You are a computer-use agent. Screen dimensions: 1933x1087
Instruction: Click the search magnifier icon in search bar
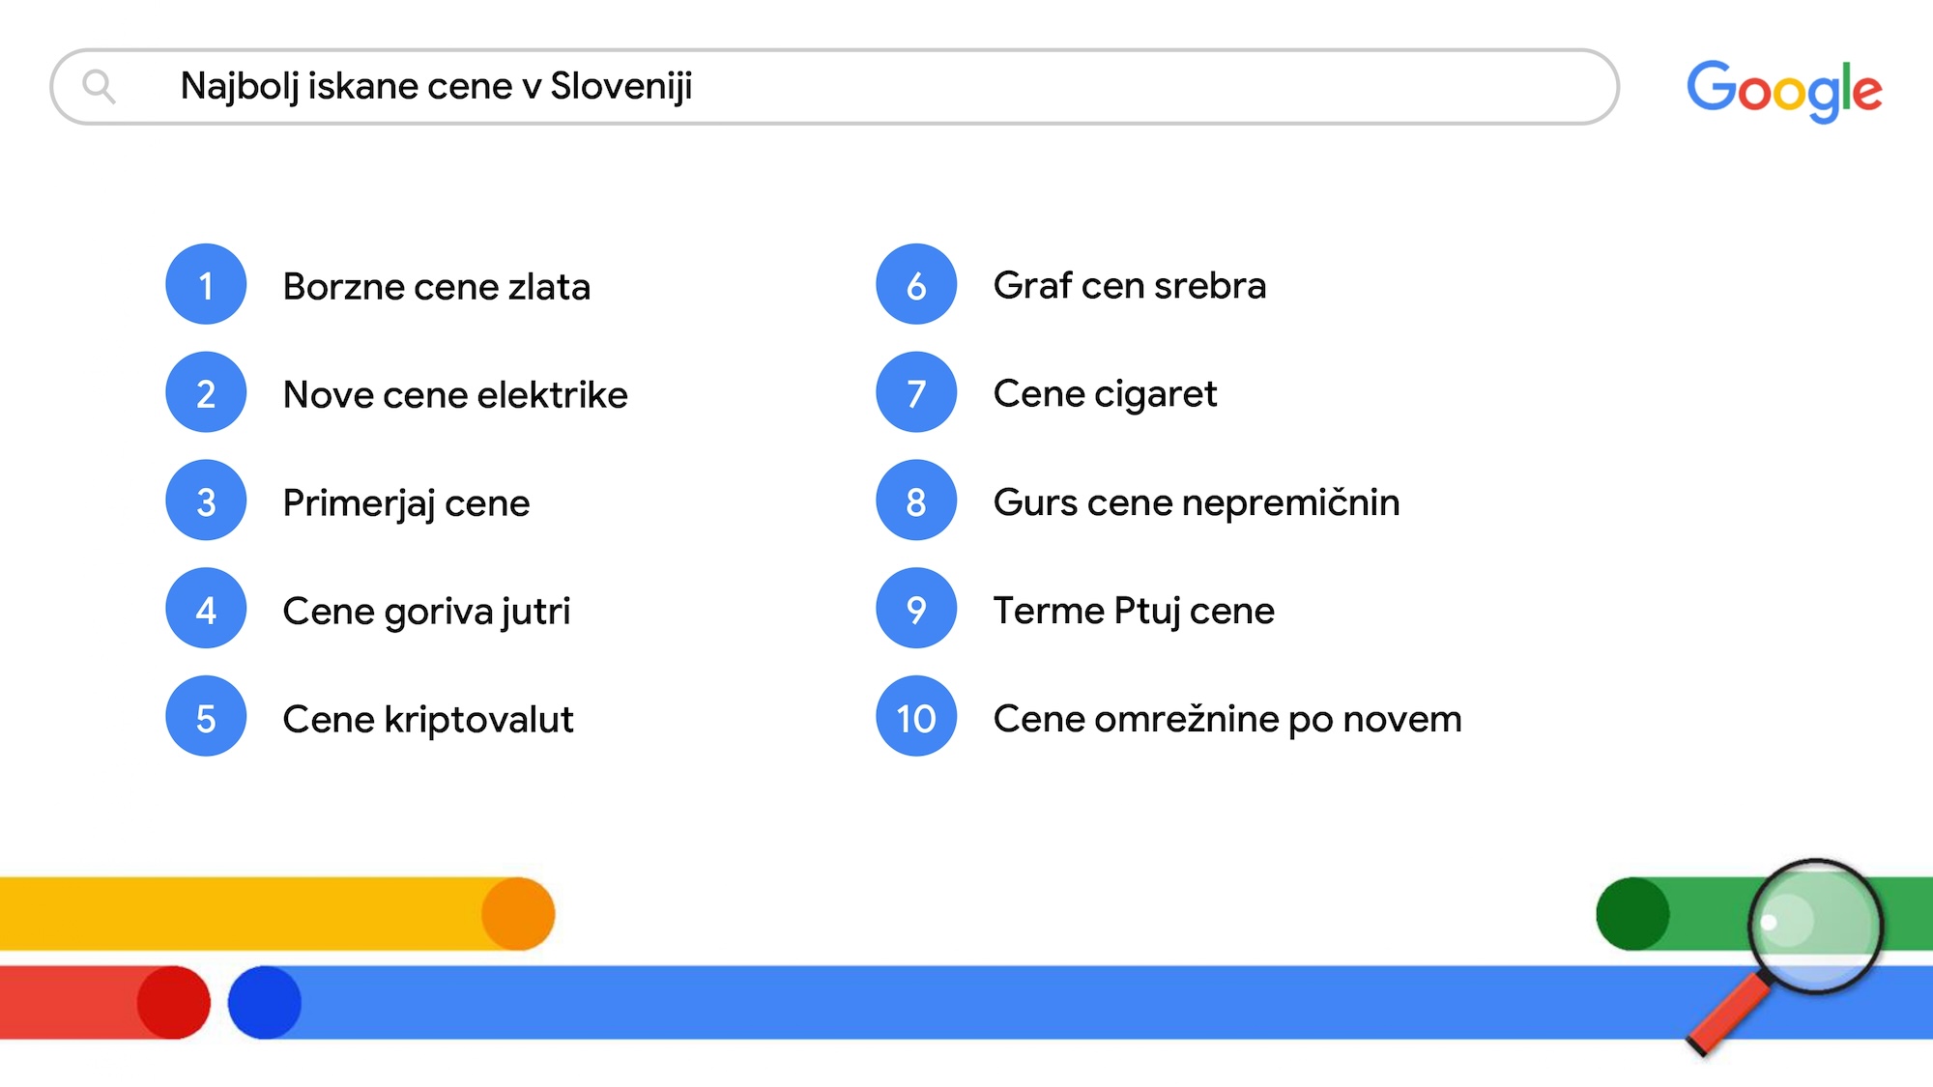(x=99, y=87)
